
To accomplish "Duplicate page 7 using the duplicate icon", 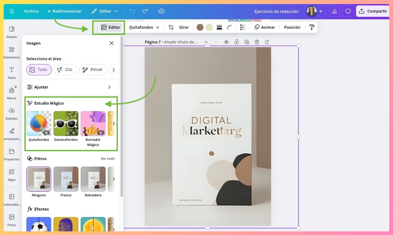I will tap(247, 42).
